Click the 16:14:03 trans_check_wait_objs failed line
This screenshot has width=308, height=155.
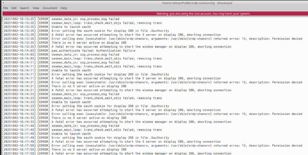(x=106, y=59)
